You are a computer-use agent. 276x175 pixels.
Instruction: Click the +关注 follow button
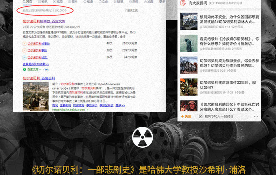pyautogui.click(x=186, y=117)
